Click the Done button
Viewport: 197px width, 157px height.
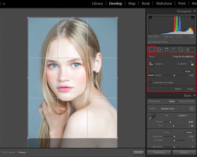point(138,152)
